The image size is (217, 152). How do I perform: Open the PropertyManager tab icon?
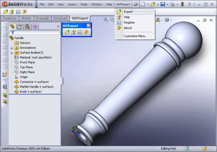coord(20,26)
